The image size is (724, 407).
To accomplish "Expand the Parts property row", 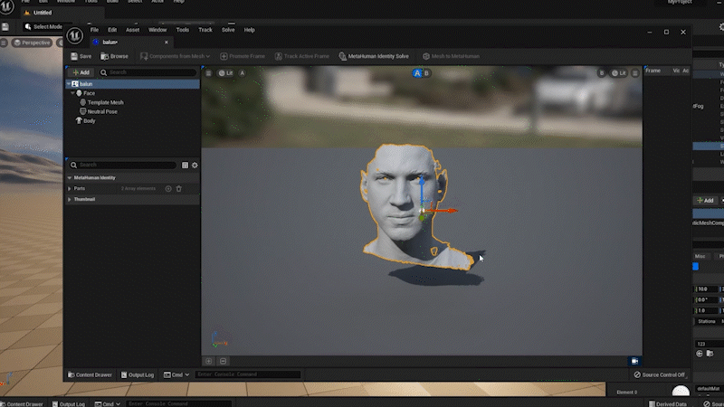I will [x=70, y=188].
